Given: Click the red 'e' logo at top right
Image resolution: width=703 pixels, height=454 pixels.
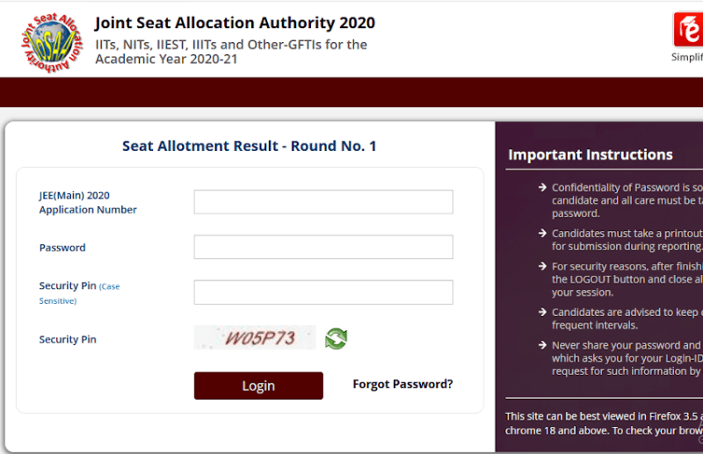Looking at the screenshot, I should tap(687, 31).
